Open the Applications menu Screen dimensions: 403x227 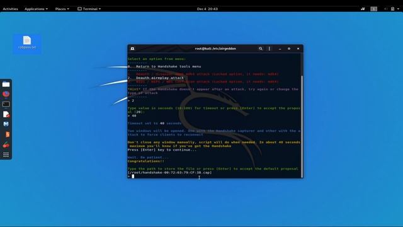36,9
